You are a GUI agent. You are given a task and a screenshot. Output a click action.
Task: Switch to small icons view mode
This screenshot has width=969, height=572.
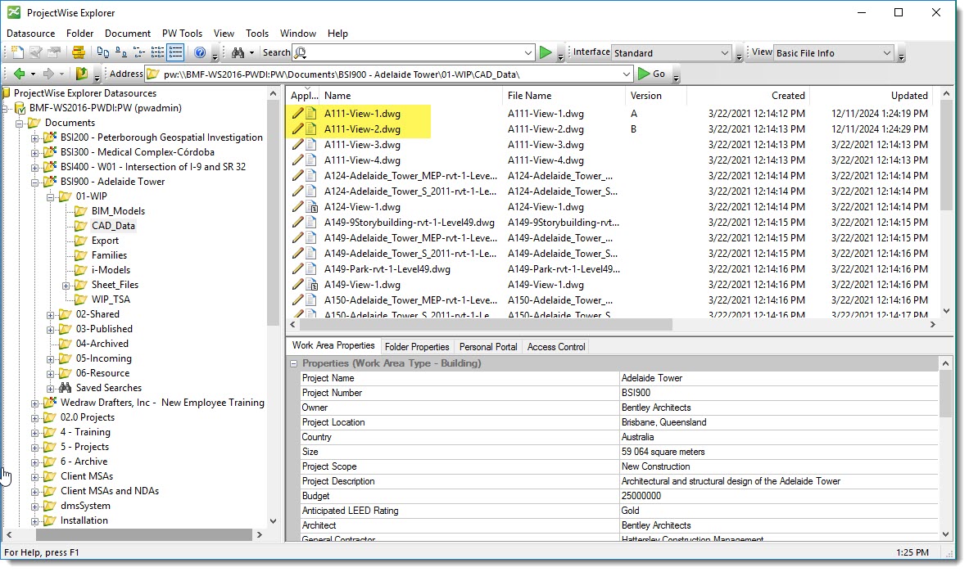pyautogui.click(x=121, y=52)
